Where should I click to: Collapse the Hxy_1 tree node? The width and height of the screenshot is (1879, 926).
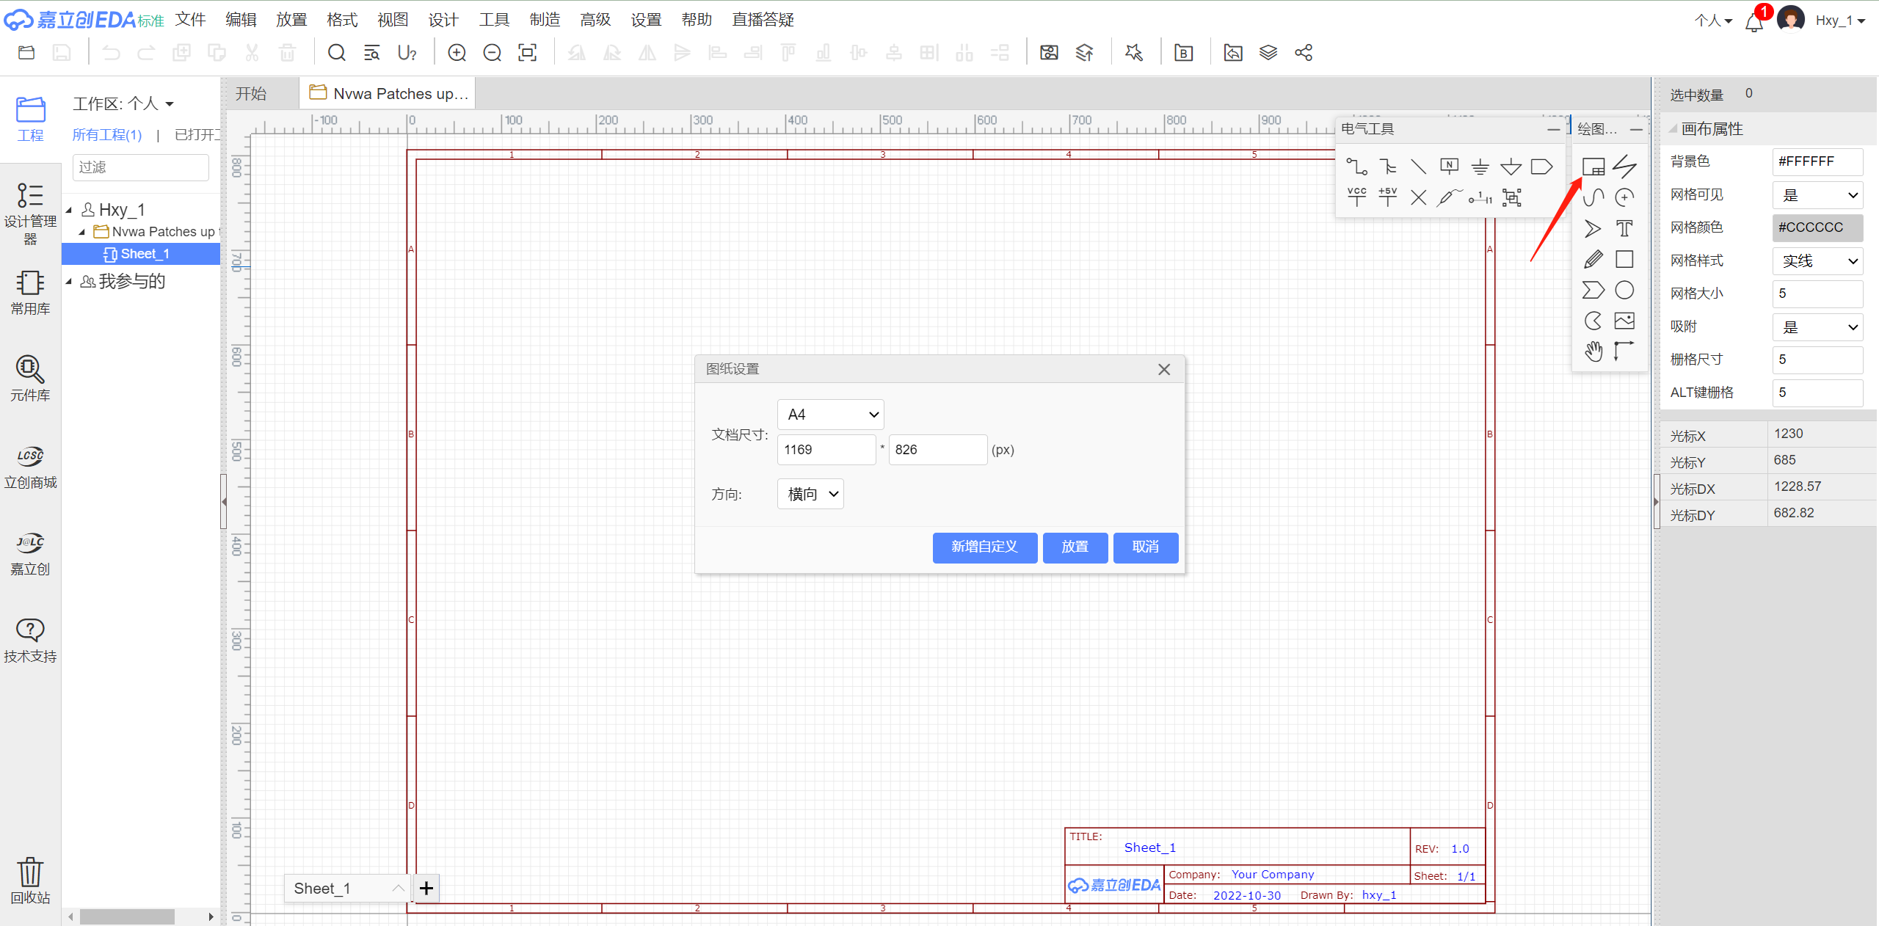tap(69, 211)
